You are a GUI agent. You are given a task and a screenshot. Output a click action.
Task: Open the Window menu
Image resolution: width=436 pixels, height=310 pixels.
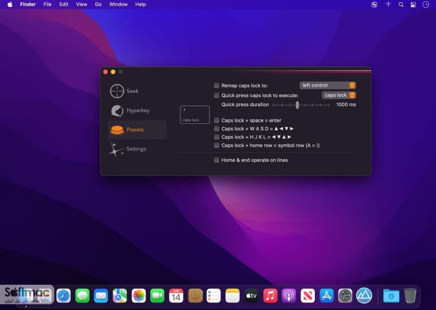tap(118, 5)
